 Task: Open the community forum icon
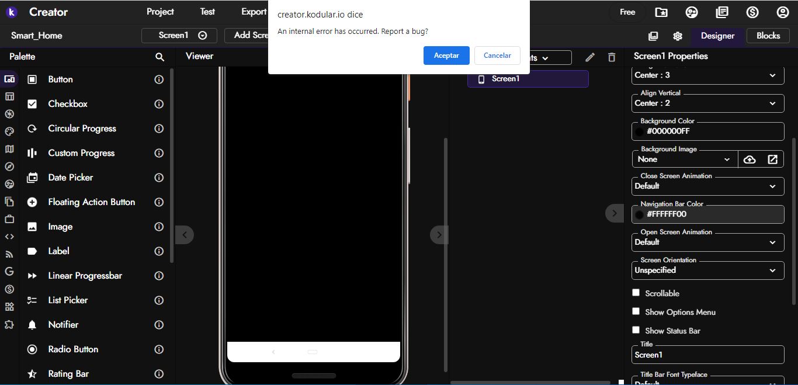pos(692,12)
